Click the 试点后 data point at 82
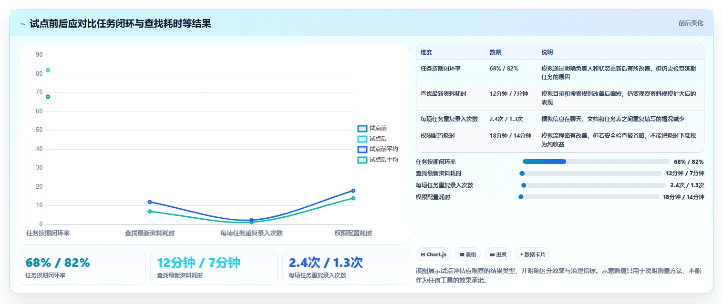 (48, 71)
